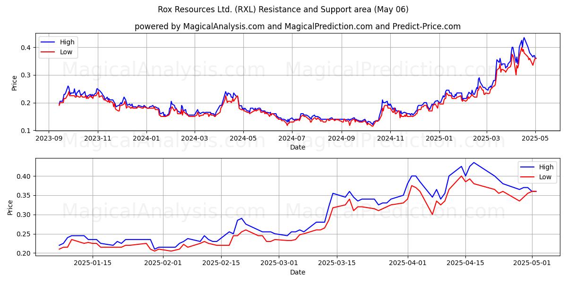Click the '0.1' y-axis tick in top chart
The image size is (567, 283).
(x=27, y=131)
